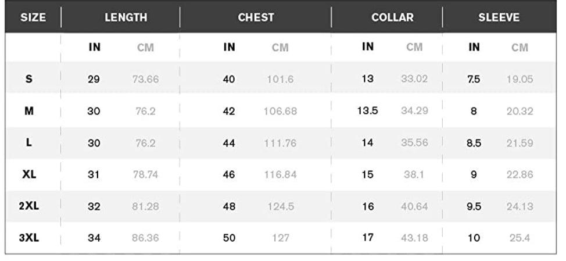Click the 3XL size row label
Image resolution: width=566 pixels, height=261 pixels.
click(x=29, y=238)
